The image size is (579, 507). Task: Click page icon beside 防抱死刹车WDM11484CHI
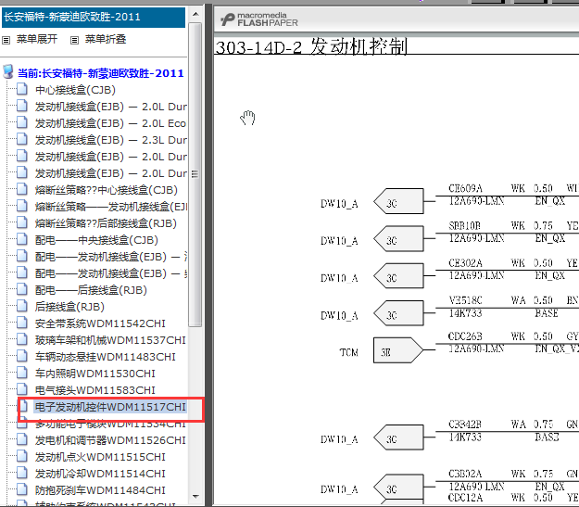coord(22,489)
